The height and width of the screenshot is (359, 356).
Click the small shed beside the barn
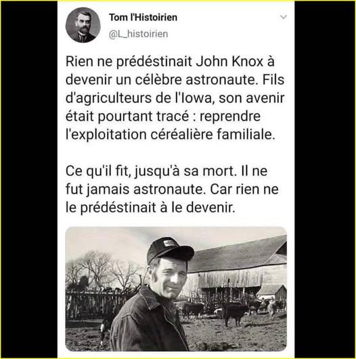point(273,293)
